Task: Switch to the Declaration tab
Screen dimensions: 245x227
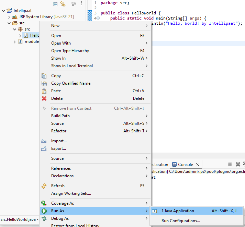Action: (160, 165)
